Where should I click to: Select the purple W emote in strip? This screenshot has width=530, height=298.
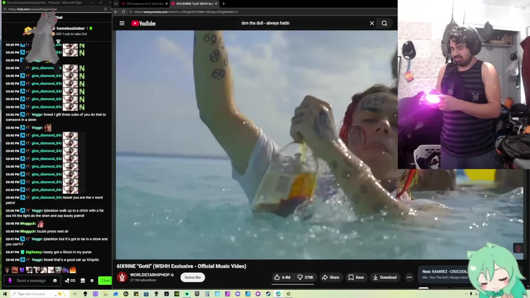pyautogui.click(x=22, y=270)
